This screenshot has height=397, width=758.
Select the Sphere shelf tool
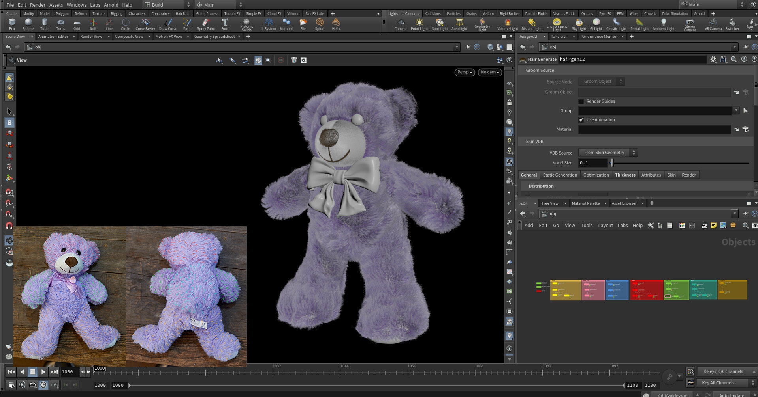(28, 24)
